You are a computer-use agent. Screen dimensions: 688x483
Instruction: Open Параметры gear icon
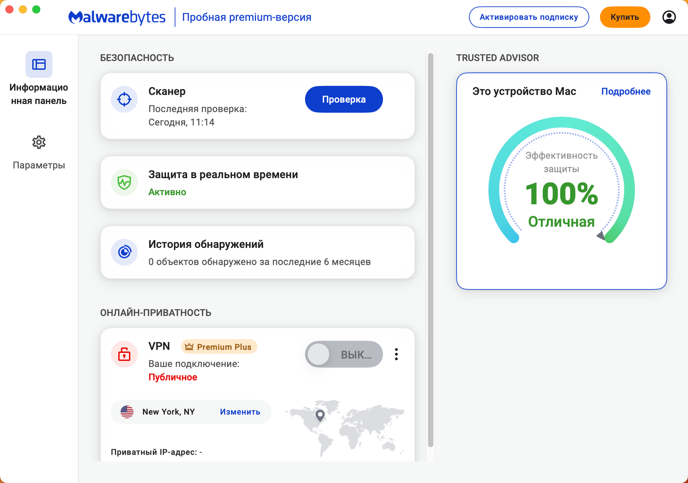[39, 142]
